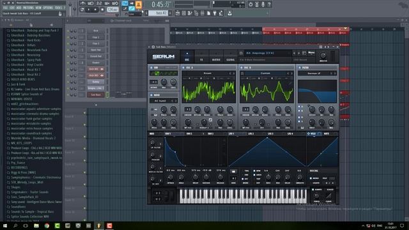Open the piano roll view icon

(190, 13)
